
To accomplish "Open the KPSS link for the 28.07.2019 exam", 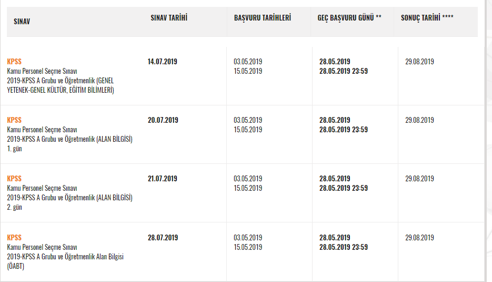I will [14, 238].
